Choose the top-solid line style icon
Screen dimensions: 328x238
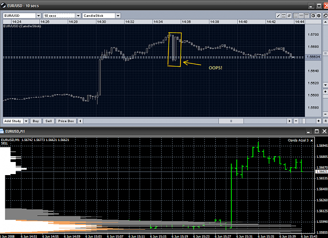306,16
